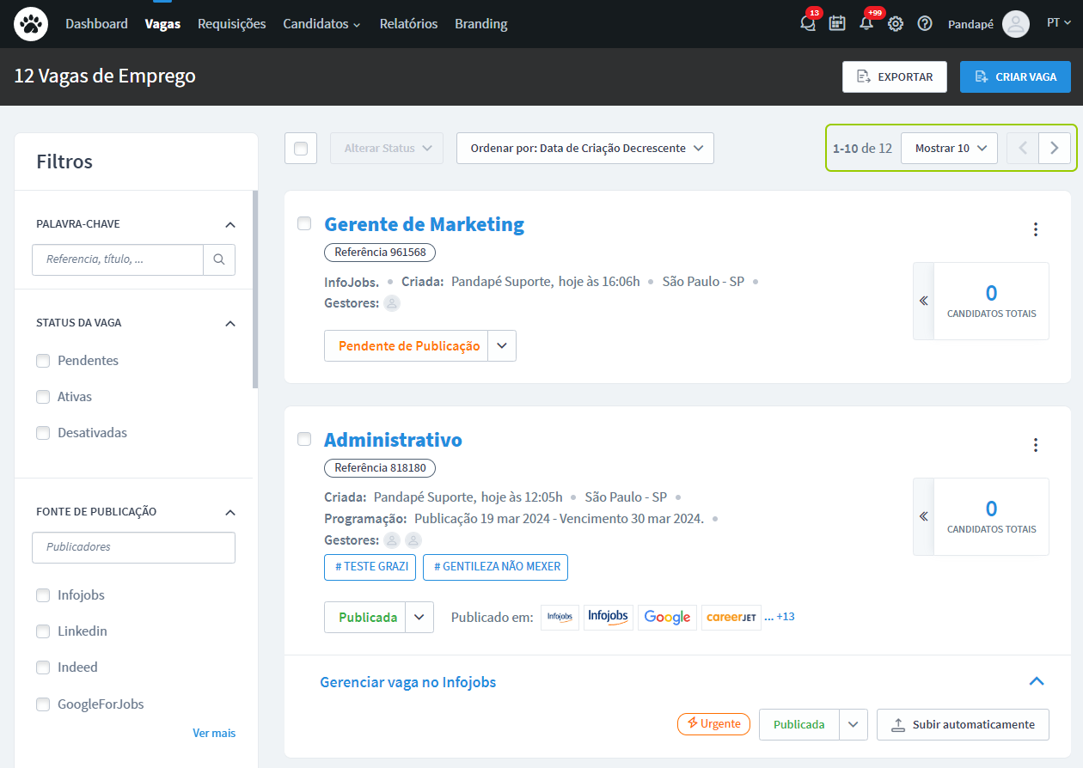
Task: Open three-dot menu for Gerente de Marketing
Action: pyautogui.click(x=1036, y=229)
